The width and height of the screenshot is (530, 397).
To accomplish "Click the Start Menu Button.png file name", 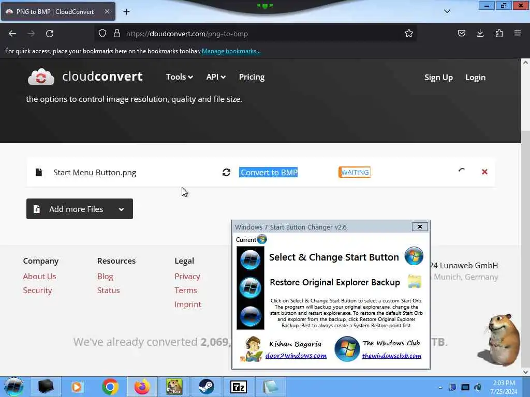I will (95, 173).
